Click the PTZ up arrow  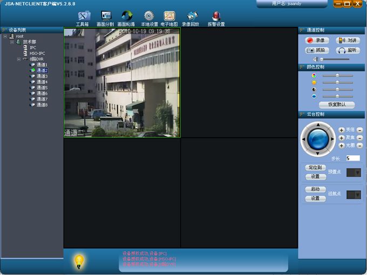(x=318, y=125)
